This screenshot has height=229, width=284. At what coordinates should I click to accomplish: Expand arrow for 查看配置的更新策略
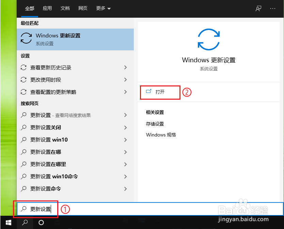pos(126,92)
